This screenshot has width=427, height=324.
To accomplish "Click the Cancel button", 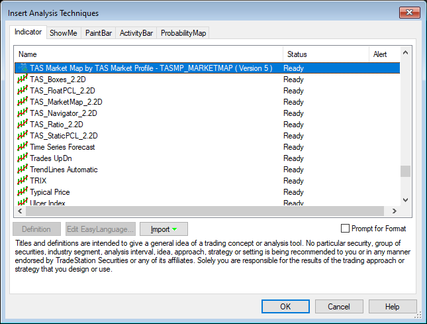I will pyautogui.click(x=339, y=307).
